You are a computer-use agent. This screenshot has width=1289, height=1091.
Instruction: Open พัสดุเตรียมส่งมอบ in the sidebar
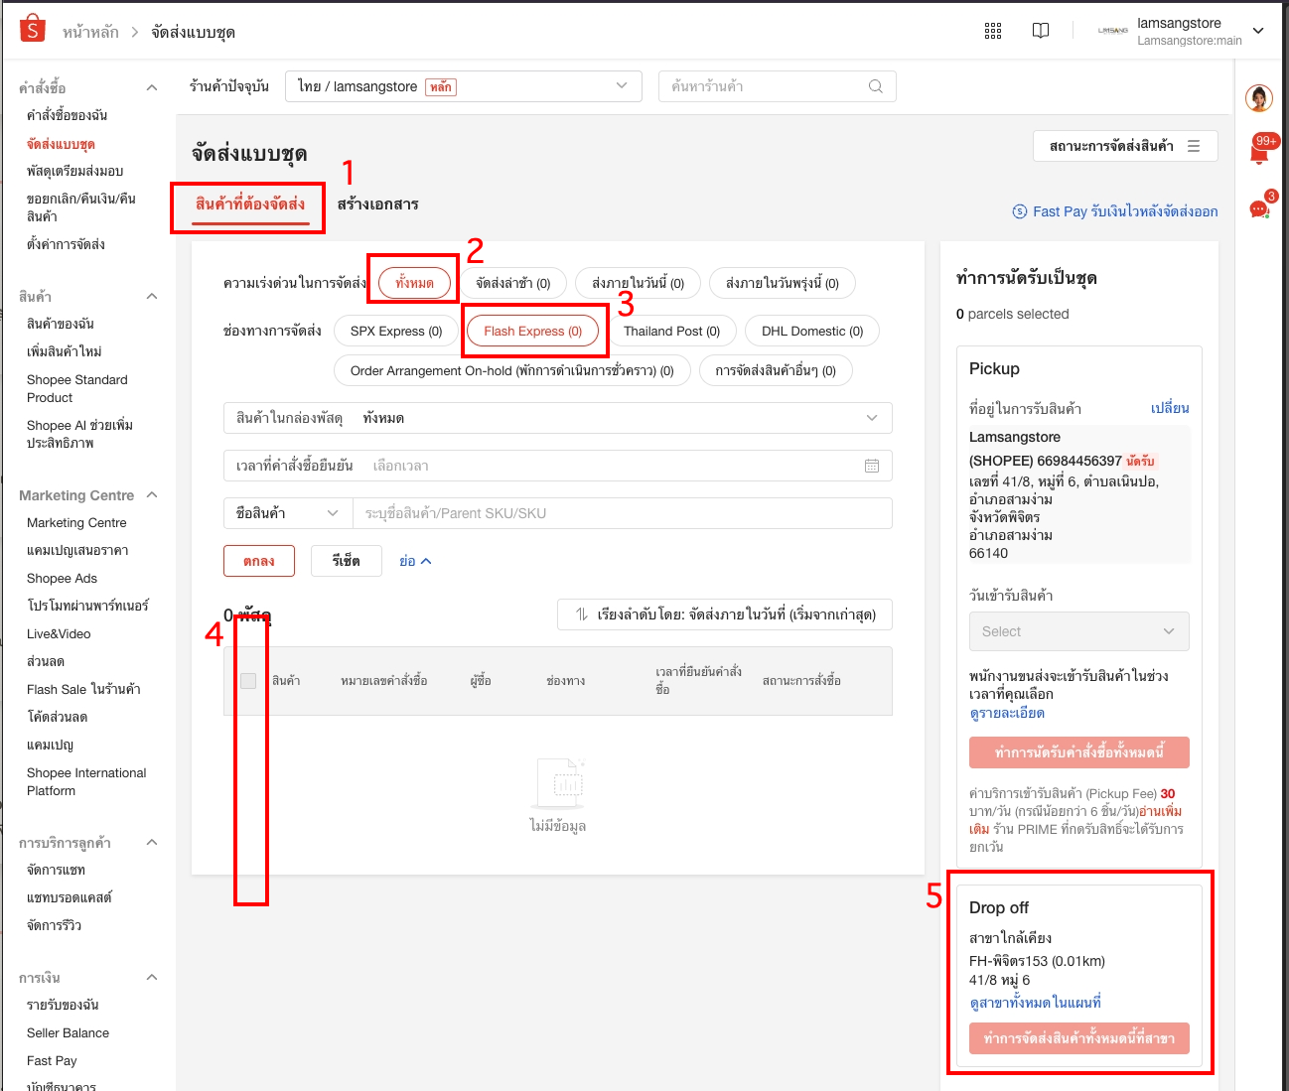[x=74, y=171]
